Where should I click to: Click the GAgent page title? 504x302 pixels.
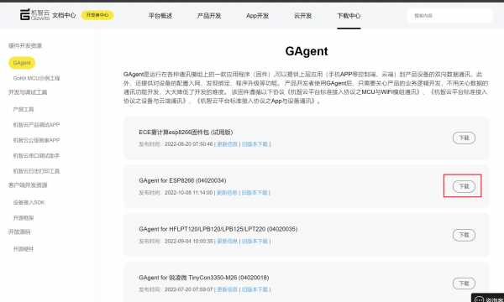coord(307,51)
